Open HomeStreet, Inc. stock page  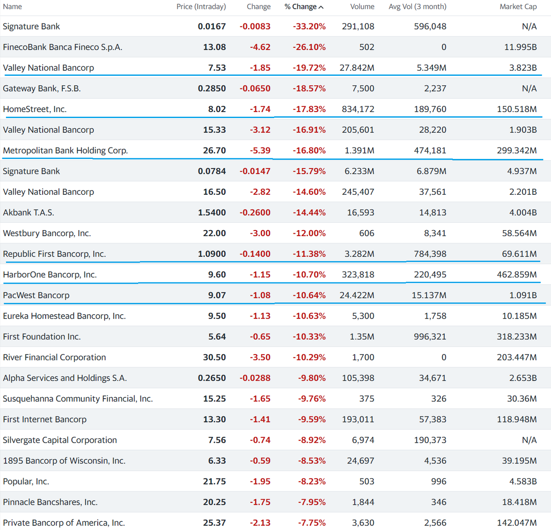pyautogui.click(x=35, y=109)
